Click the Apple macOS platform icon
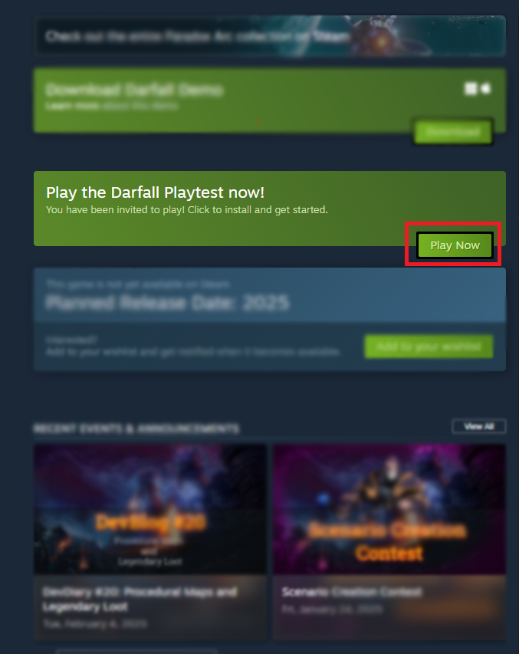The height and width of the screenshot is (654, 519). [x=486, y=88]
